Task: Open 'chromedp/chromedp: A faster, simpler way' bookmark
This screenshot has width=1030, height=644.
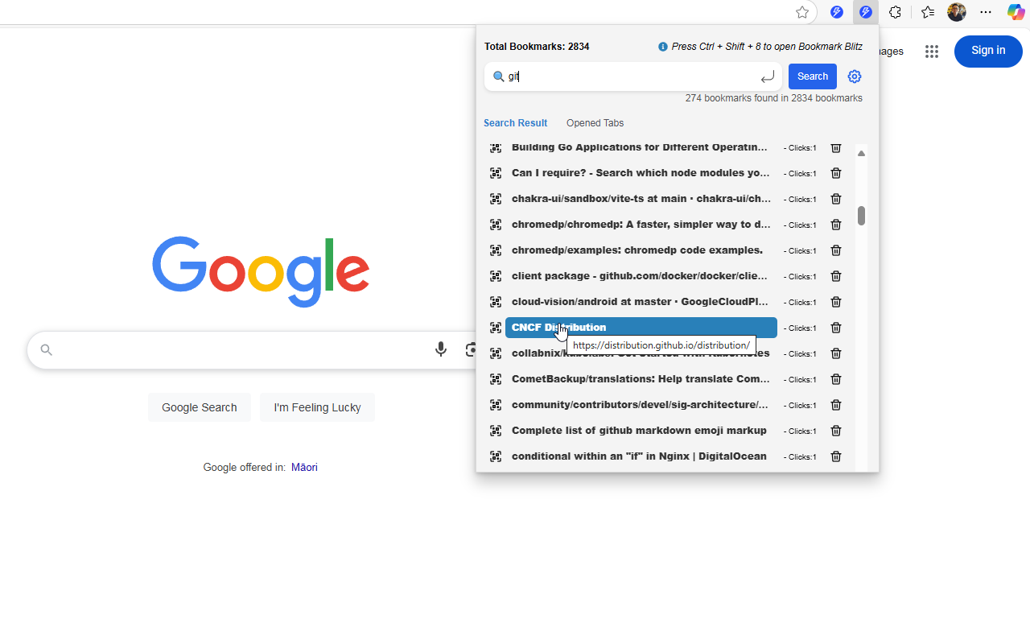Action: [641, 225]
